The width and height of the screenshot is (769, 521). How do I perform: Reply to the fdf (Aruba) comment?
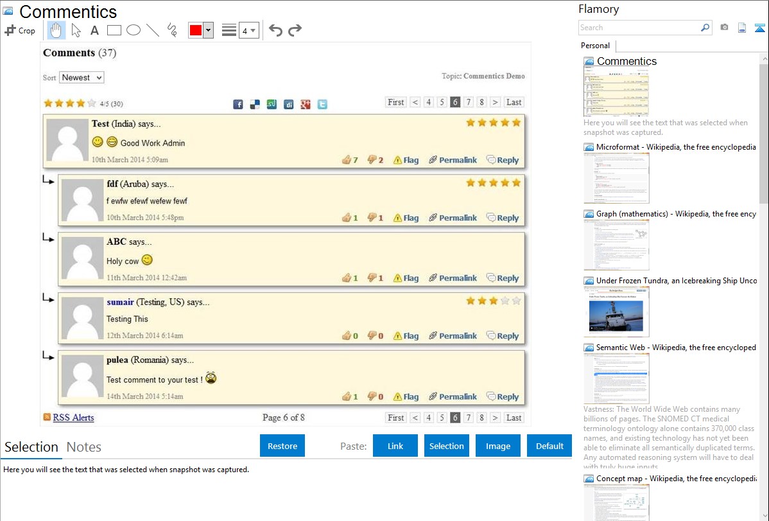coord(503,218)
